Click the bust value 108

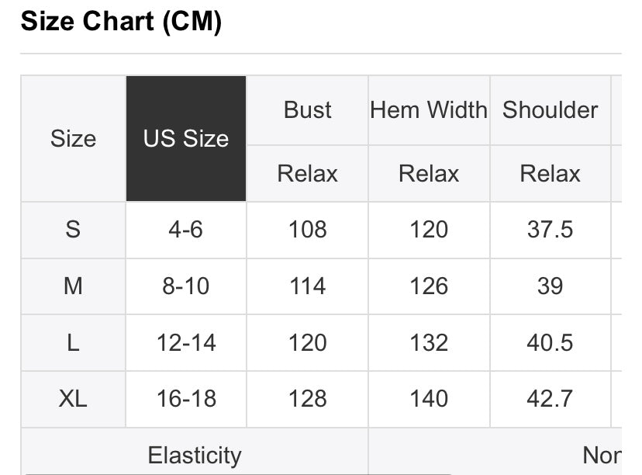pyautogui.click(x=308, y=230)
